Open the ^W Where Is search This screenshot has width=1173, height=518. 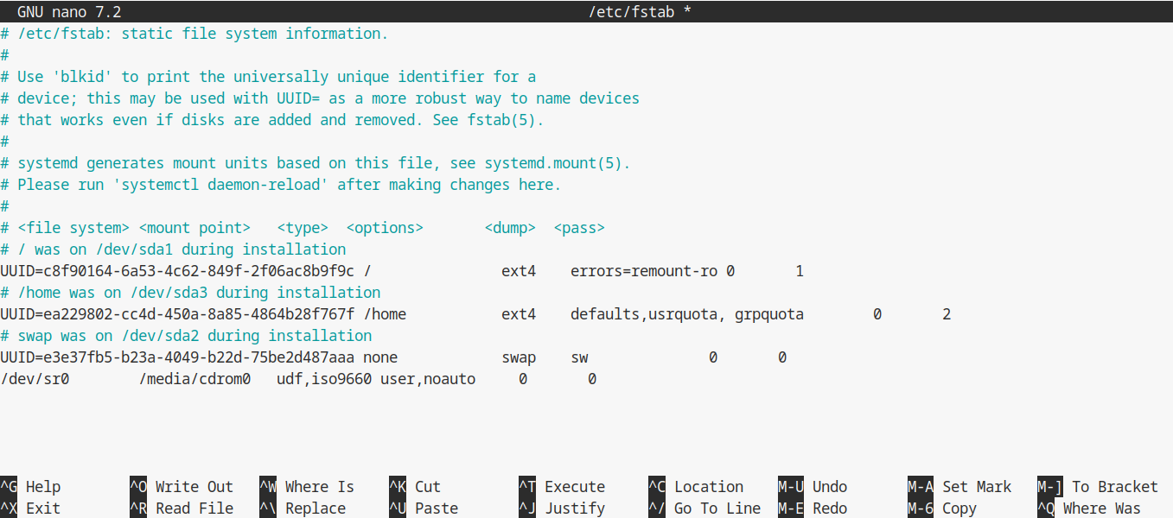[x=307, y=487]
